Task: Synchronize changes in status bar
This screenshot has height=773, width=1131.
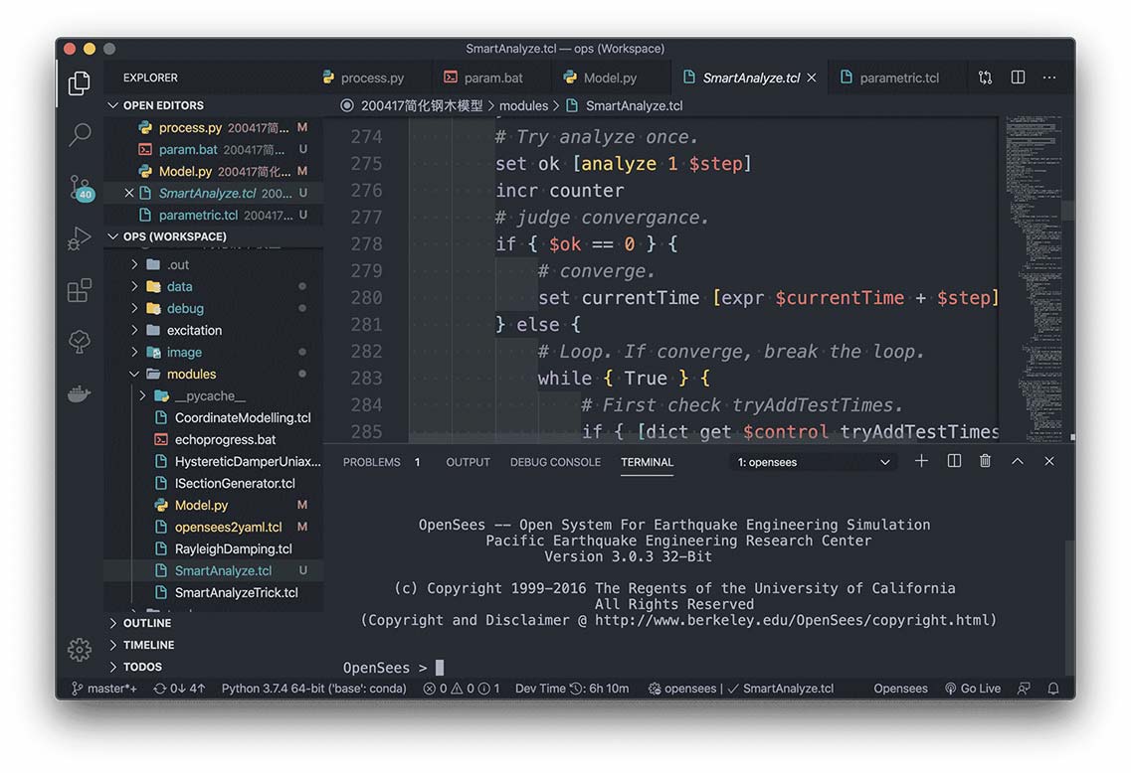Action: pyautogui.click(x=180, y=688)
